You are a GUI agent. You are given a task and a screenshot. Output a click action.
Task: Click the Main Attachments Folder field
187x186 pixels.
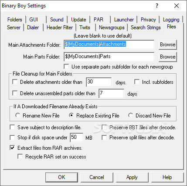(x=109, y=45)
